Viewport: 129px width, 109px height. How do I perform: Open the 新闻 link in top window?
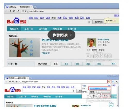tap(31, 18)
